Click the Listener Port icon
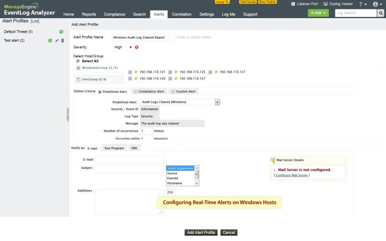The width and height of the screenshot is (386, 241). tap(293, 4)
